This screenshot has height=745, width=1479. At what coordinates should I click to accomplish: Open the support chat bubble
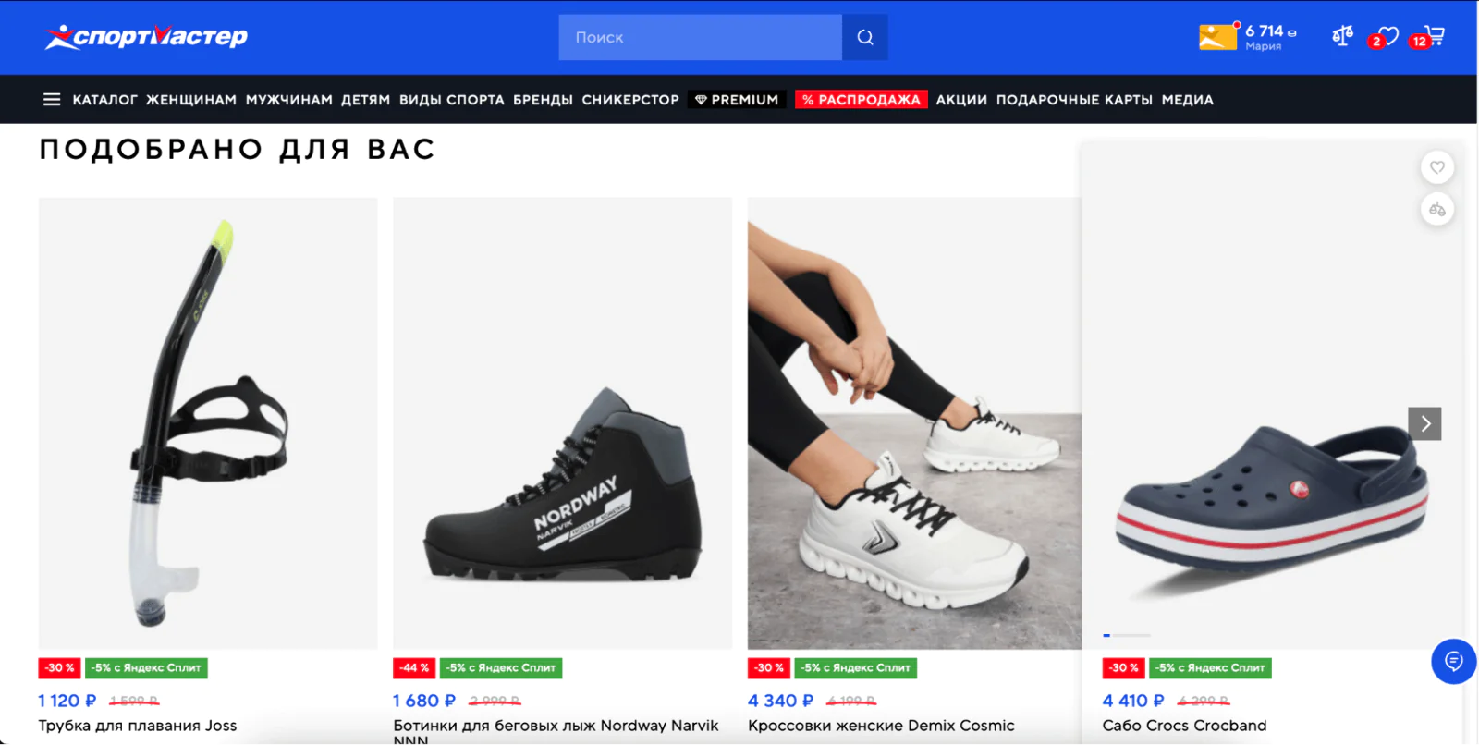coord(1453,661)
